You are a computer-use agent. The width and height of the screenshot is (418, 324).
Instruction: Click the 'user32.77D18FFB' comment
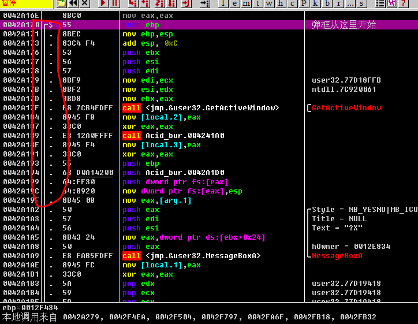pos(346,80)
